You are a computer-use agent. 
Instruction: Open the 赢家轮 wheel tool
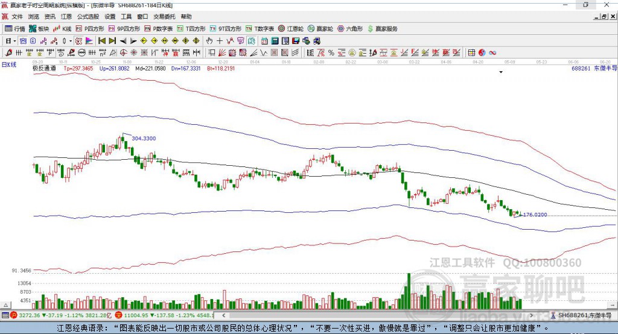point(320,29)
